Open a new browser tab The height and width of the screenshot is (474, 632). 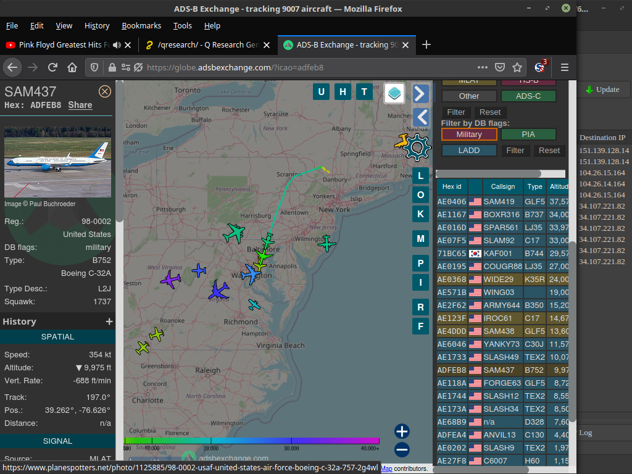click(x=426, y=44)
